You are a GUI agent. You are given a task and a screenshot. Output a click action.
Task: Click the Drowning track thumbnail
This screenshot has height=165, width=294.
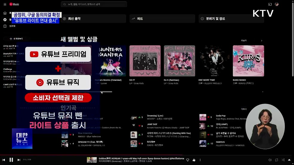[134, 117]
